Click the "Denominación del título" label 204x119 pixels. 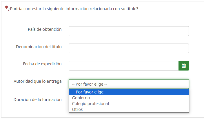pos(39,47)
